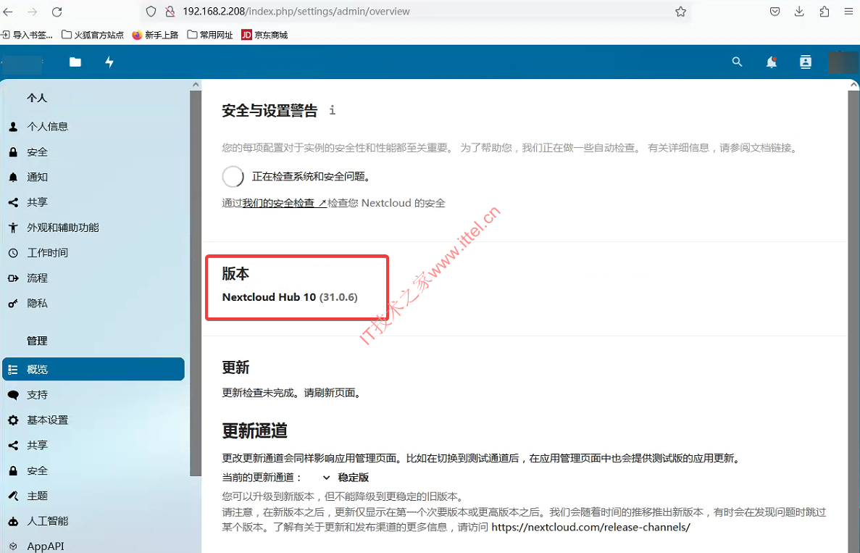Open 基本设置 in the admin section
This screenshot has height=553, width=860.
(x=93, y=420)
